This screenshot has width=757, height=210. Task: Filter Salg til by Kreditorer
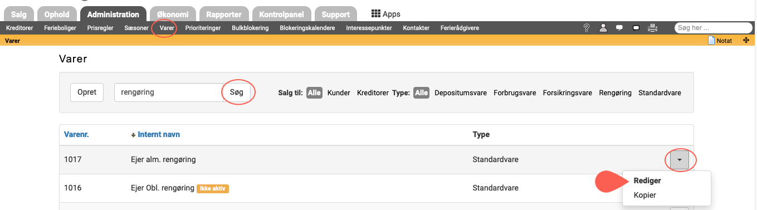click(373, 93)
